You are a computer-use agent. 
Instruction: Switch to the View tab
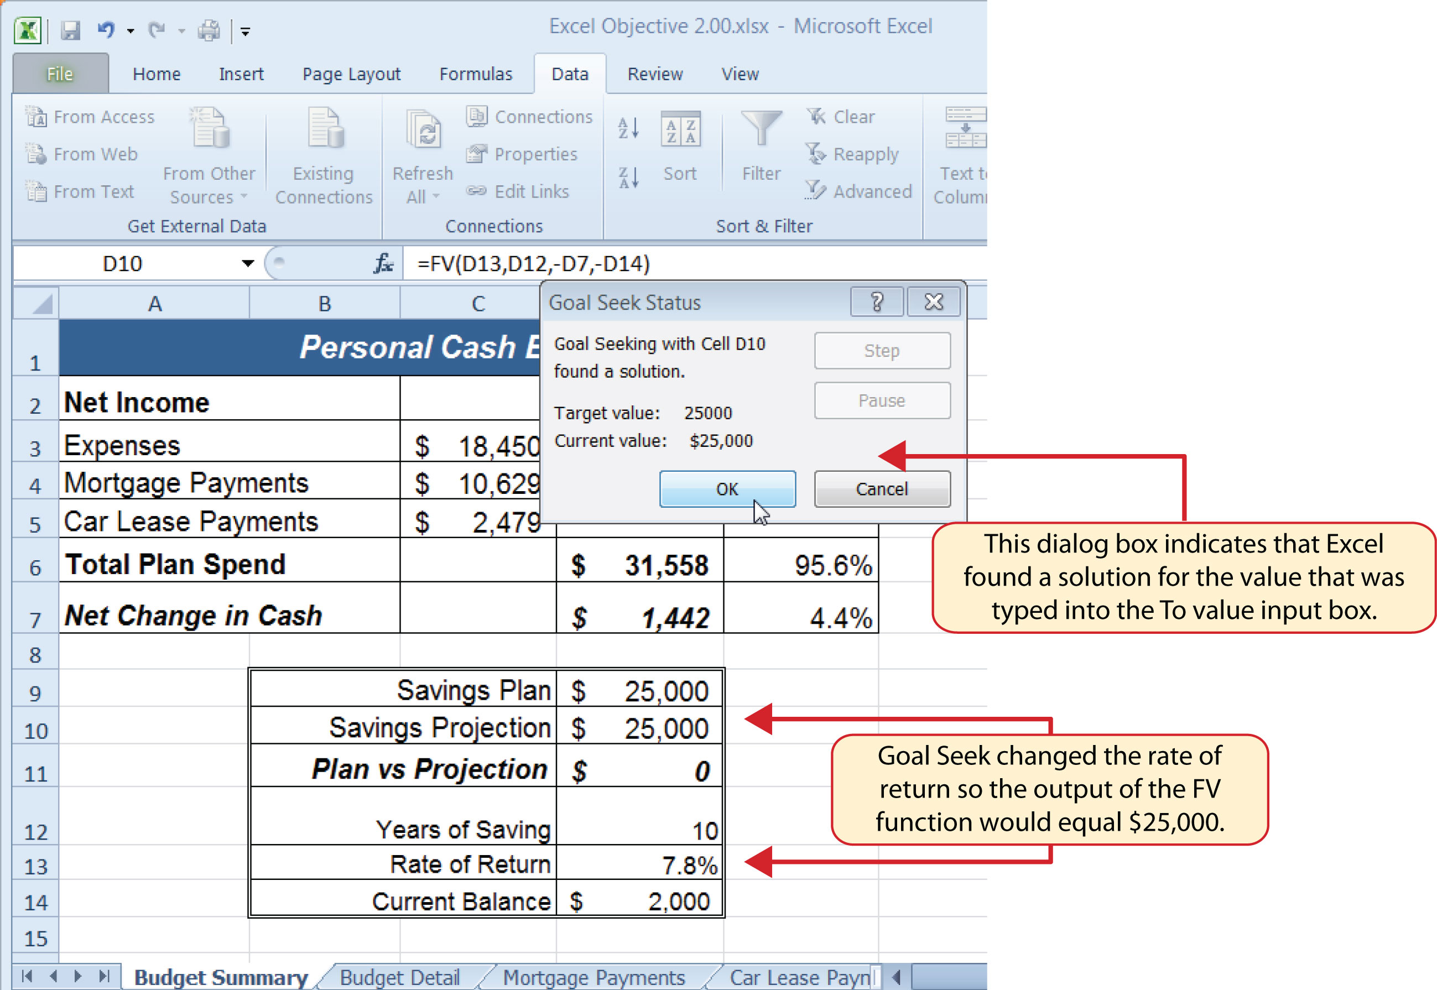740,74
